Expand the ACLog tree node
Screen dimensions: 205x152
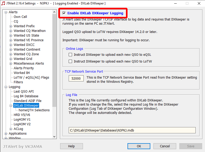tap(11, 129)
